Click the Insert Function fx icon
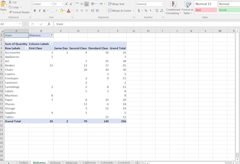Screen dimensions: 240x164 pyautogui.click(x=49, y=24)
